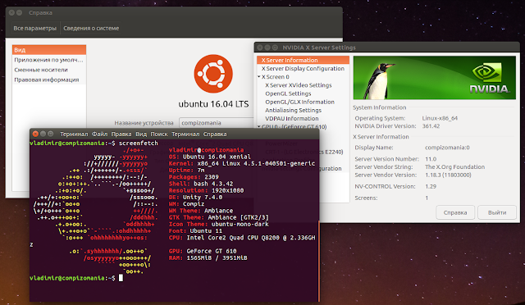Open the Вид menu in Terminal
This screenshot has width=525, height=305.
(141, 134)
